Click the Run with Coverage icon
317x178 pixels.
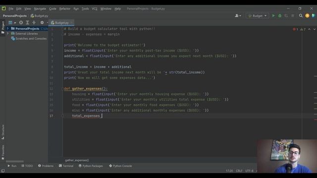pyautogui.click(x=286, y=16)
